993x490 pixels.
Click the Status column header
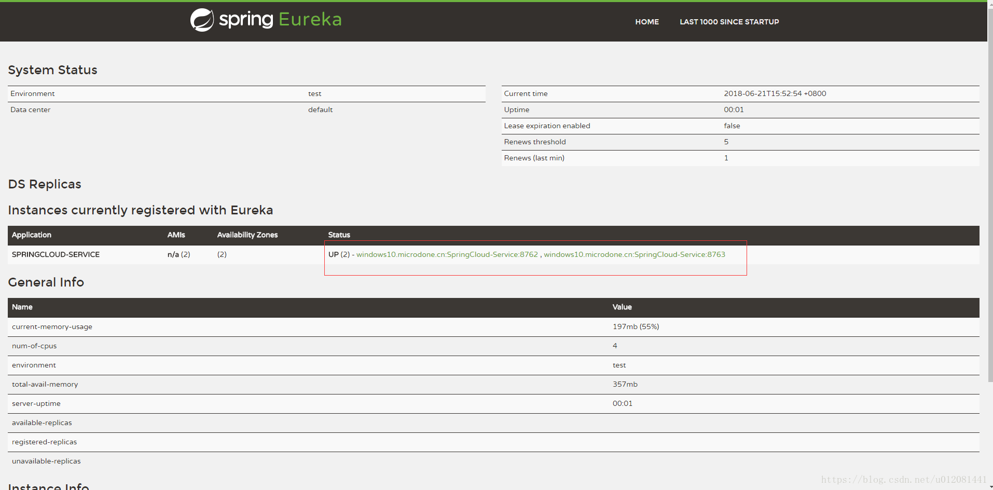[x=339, y=235]
